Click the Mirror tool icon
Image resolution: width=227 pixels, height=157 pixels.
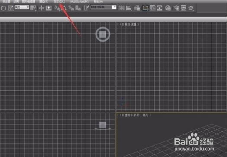click(121, 8)
